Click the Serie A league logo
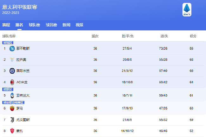This screenshot has width=206, height=137. (x=187, y=9)
